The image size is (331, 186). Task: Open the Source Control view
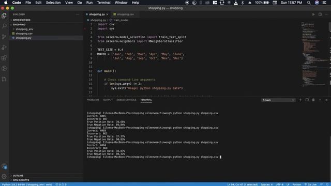4,37
